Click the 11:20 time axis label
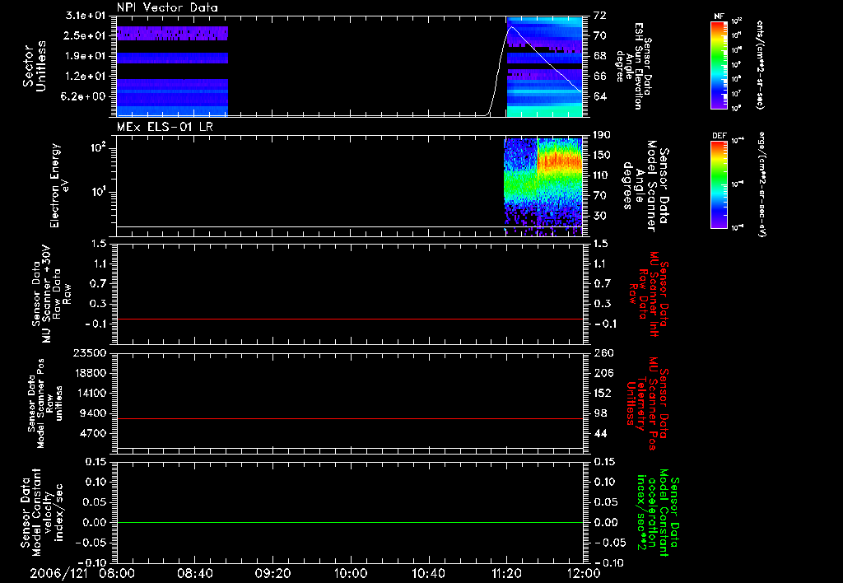The height and width of the screenshot is (583, 843). click(506, 573)
